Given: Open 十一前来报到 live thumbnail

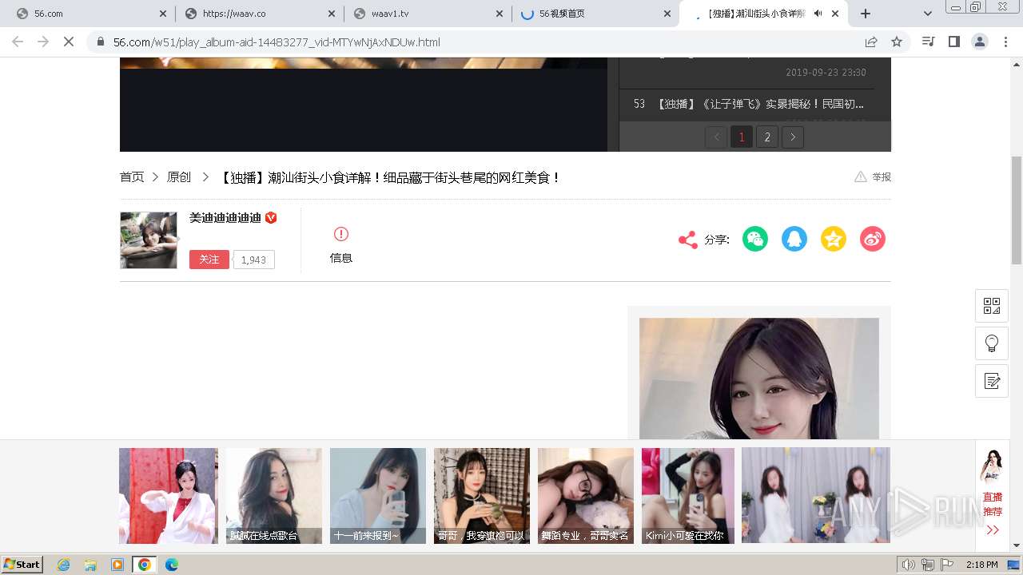Looking at the screenshot, I should coord(378,496).
